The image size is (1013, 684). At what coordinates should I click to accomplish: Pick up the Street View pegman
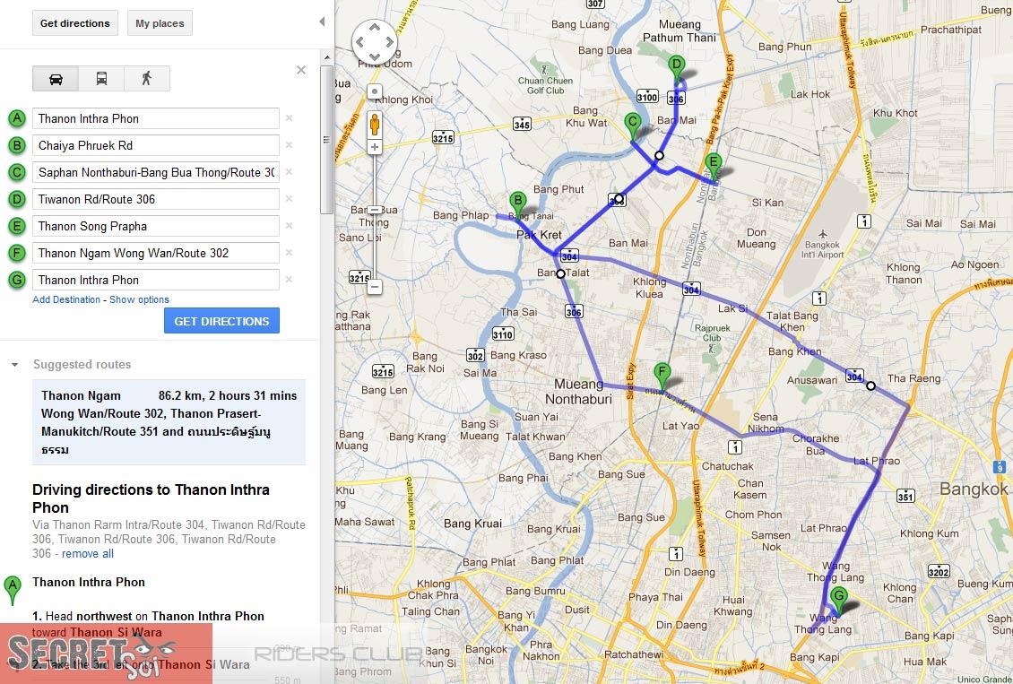coord(375,125)
